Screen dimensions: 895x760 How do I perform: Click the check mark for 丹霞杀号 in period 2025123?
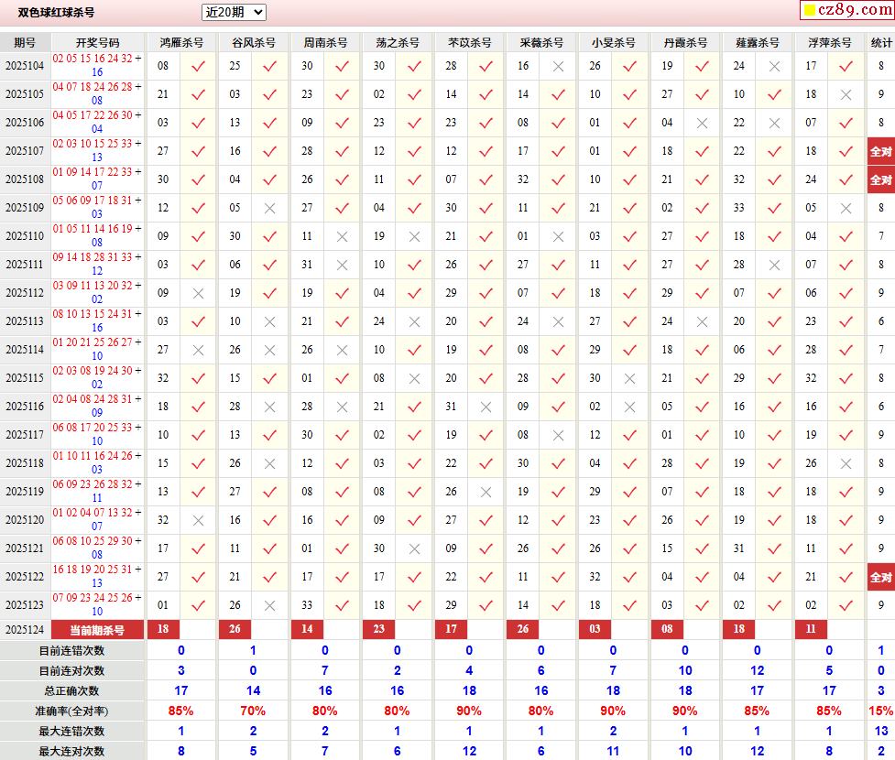tap(702, 605)
